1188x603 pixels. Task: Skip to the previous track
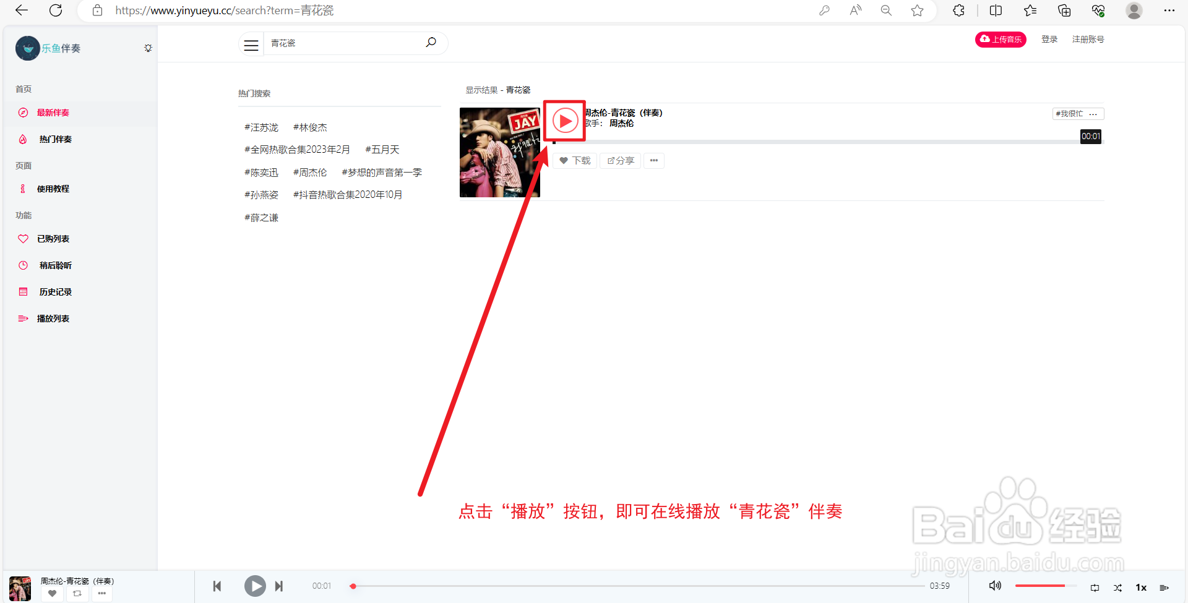[217, 586]
